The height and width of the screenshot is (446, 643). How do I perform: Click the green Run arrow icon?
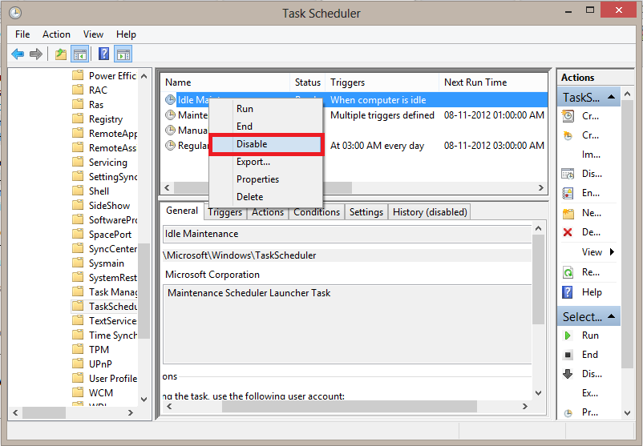tap(568, 336)
